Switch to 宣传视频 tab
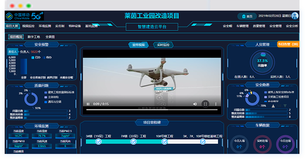The image size is (305, 159). 138,45
